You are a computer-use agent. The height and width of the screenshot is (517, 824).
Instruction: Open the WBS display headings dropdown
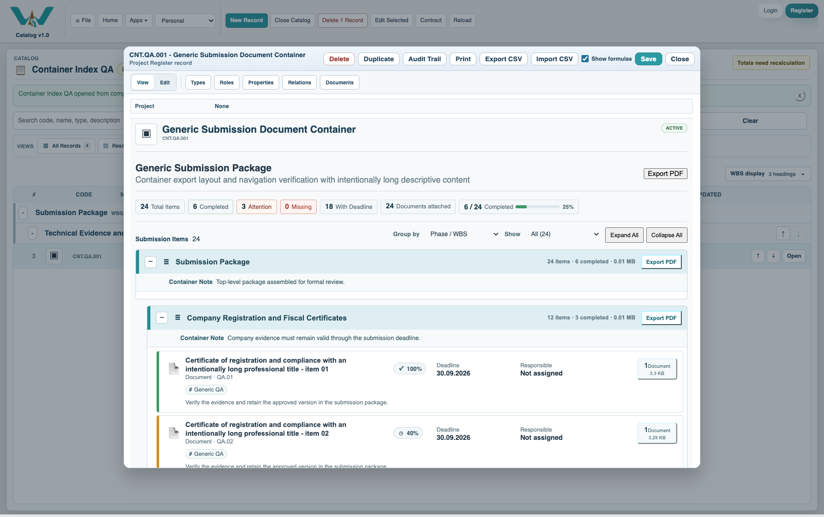tap(768, 174)
